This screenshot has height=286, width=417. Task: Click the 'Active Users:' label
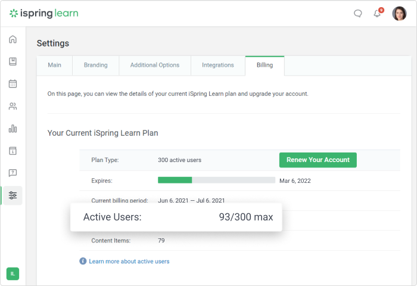point(113,217)
